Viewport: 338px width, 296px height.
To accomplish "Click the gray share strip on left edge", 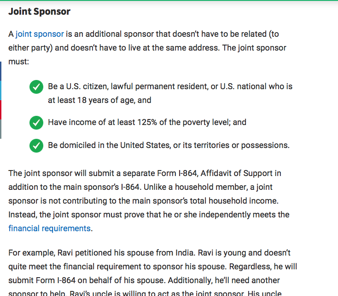I will coord(0,129).
